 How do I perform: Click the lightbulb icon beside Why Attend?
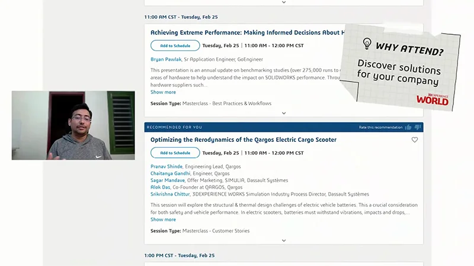tap(367, 44)
